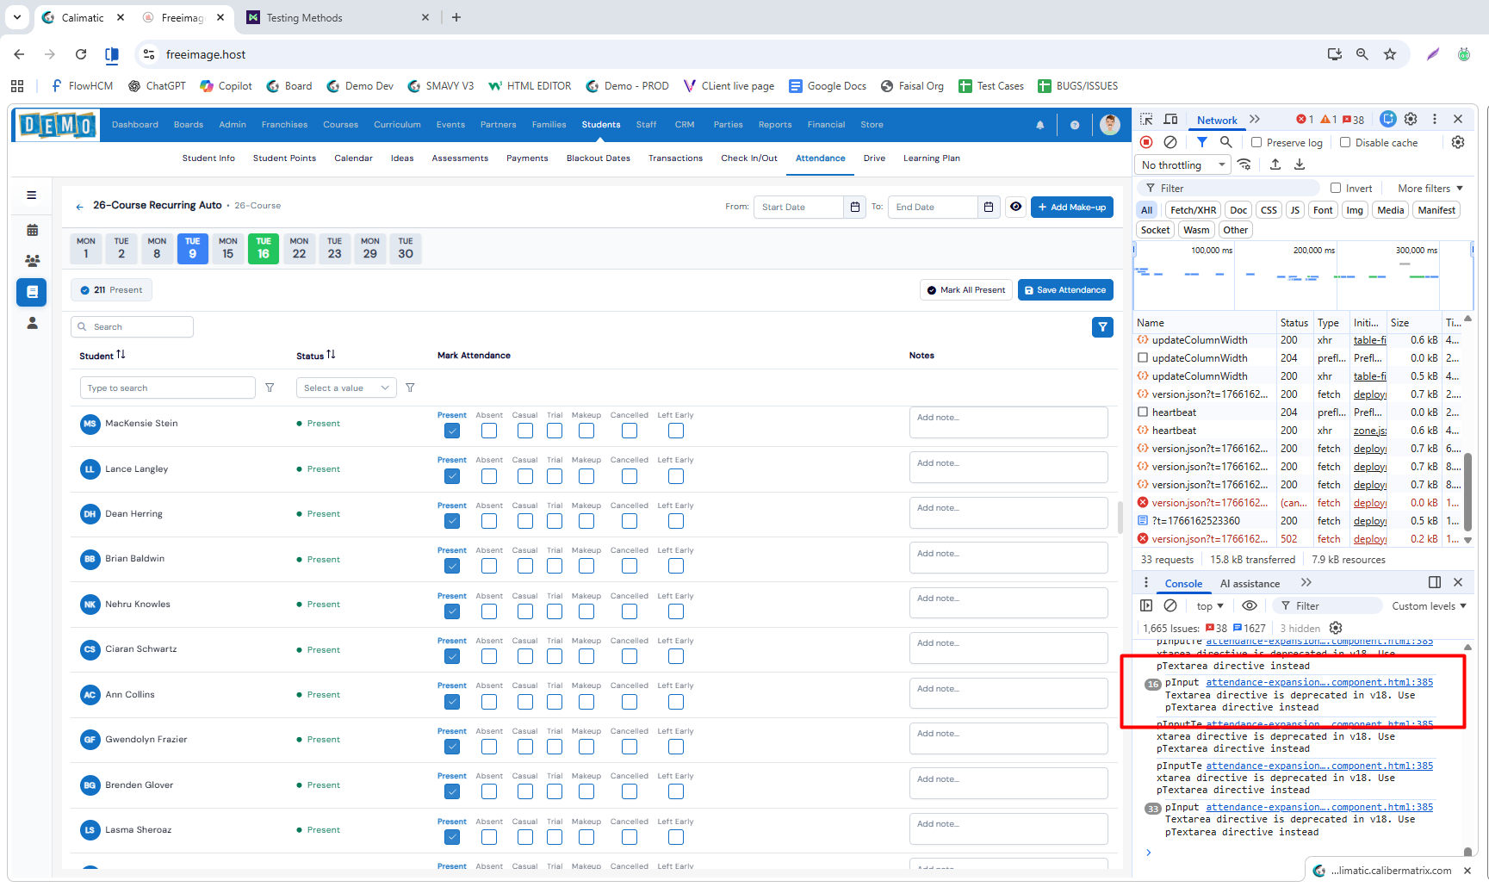Click the Mark All Present button
1489x887 pixels.
(965, 290)
